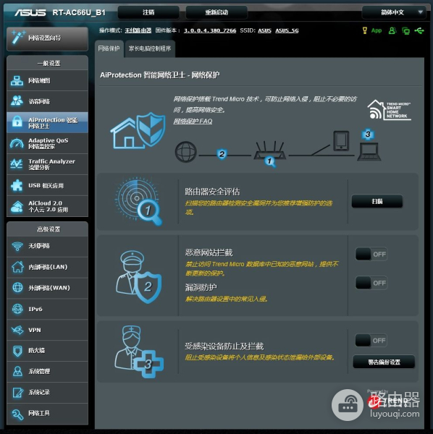433x434 pixels.
Task: Click the USB applications puzzle icon
Action: [17, 185]
